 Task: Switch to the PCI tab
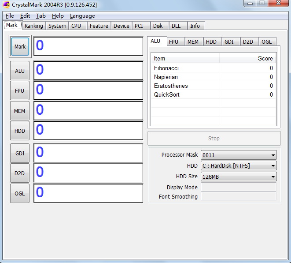tap(141, 26)
